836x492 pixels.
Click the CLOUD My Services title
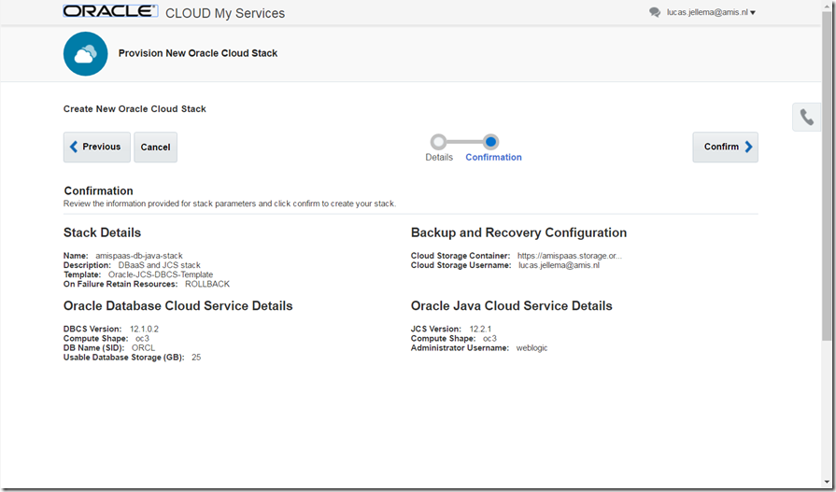click(225, 13)
